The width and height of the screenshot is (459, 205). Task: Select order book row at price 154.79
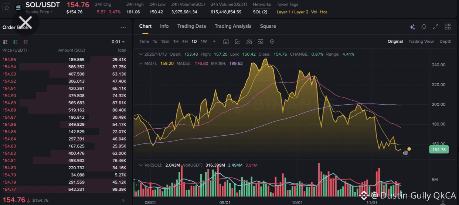(64, 175)
